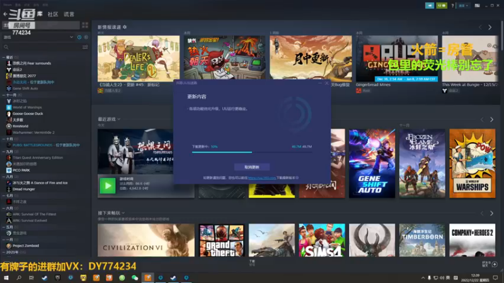The width and height of the screenshot is (504, 283).
Task: Open the games category dropdown
Action: [38, 37]
